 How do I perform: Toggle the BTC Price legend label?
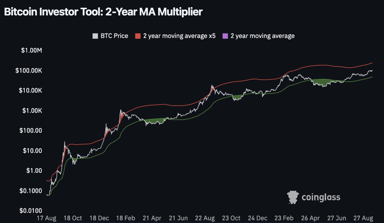[x=114, y=36]
